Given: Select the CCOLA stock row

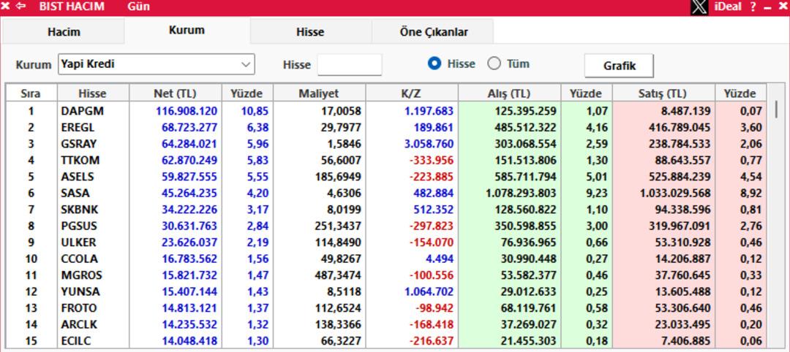Looking at the screenshot, I should click(x=386, y=259).
